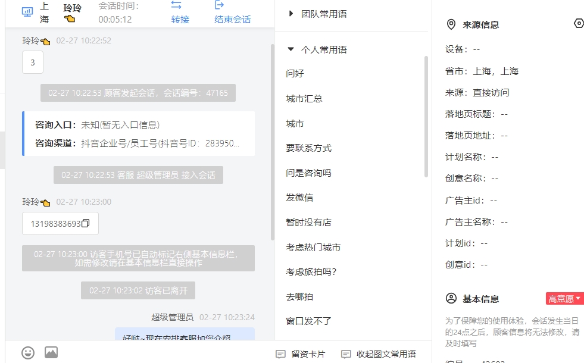Click the 设备 field
The width and height of the screenshot is (584, 363).
463,49
